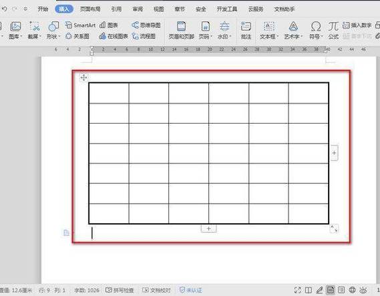Click the paste options icon left of cursor
Viewport: 380px width, 296px height.
(66, 233)
